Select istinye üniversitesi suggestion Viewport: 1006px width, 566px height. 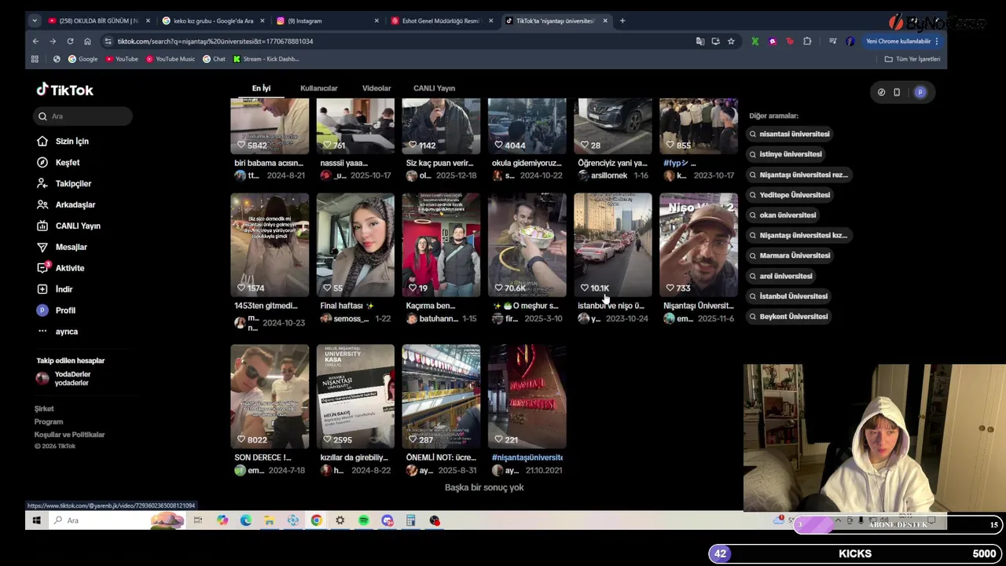click(787, 154)
